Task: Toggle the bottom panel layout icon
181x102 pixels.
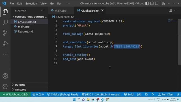Action: 152,3
